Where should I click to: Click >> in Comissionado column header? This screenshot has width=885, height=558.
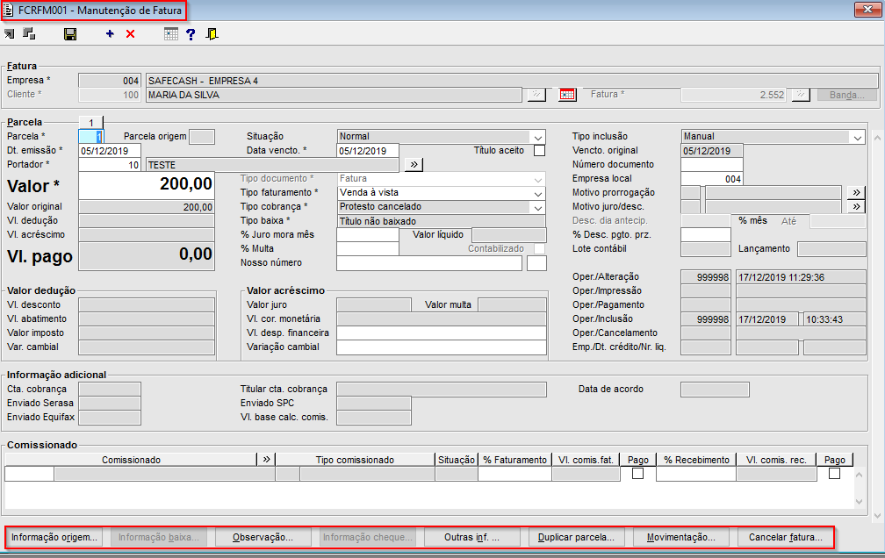[266, 459]
